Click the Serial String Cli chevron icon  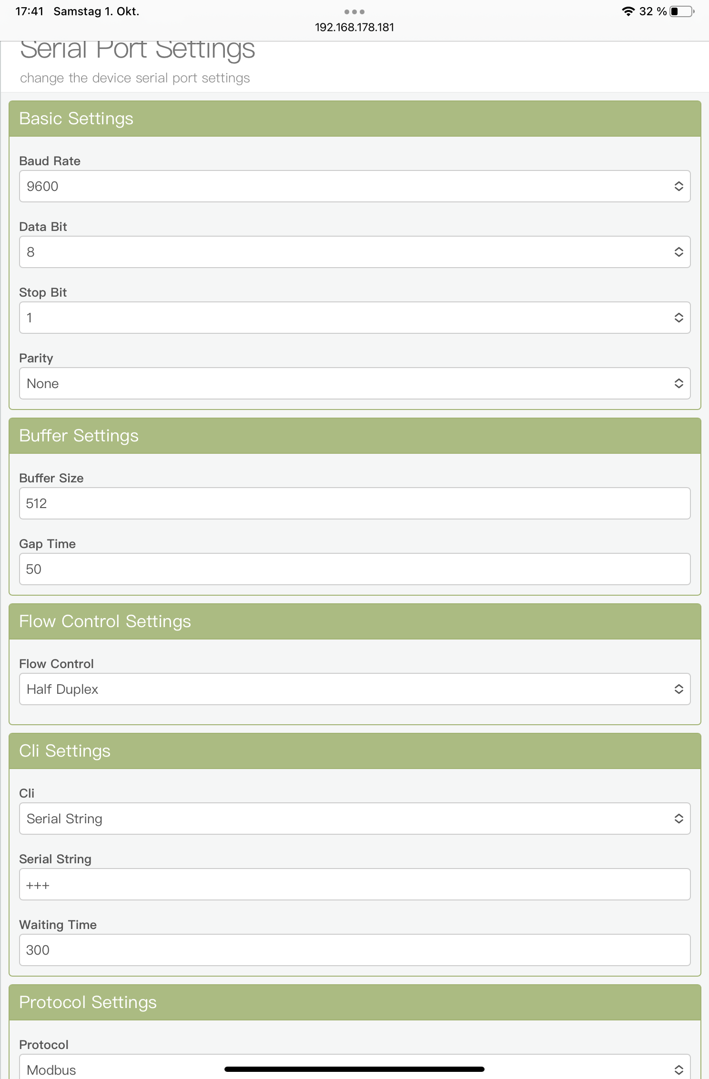[x=679, y=819]
